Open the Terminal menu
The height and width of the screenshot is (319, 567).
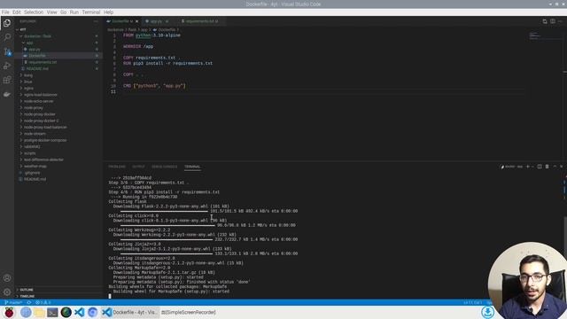click(x=91, y=12)
